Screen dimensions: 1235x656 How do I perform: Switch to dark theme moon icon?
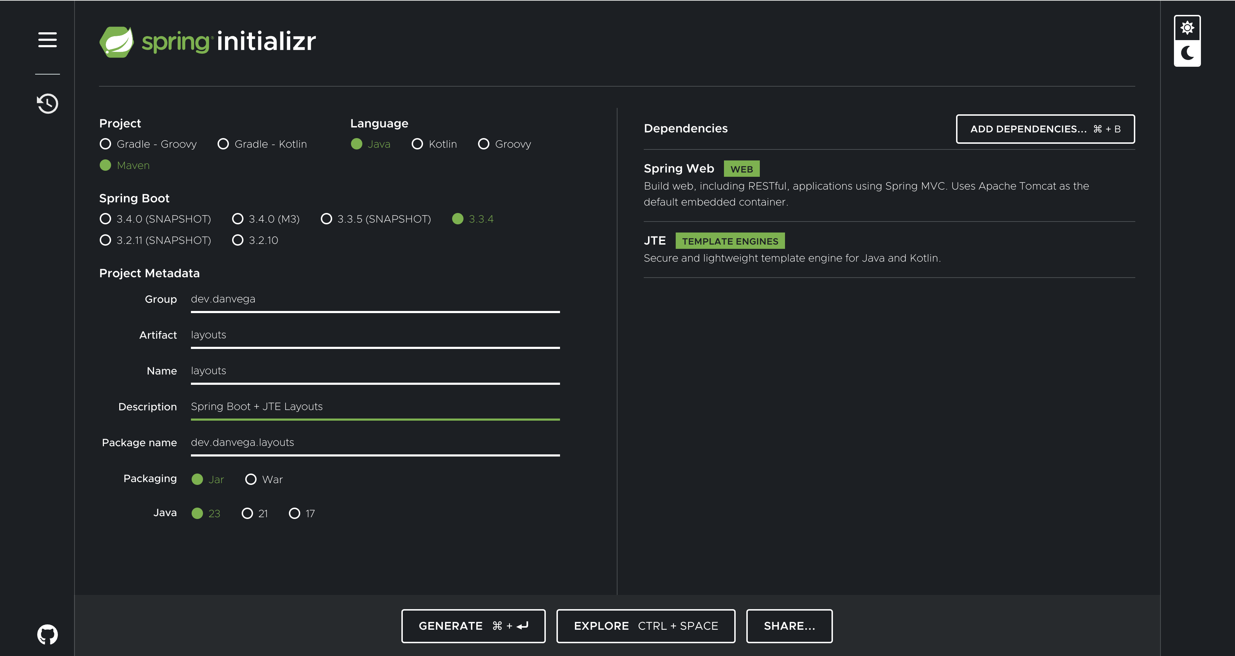tap(1187, 53)
